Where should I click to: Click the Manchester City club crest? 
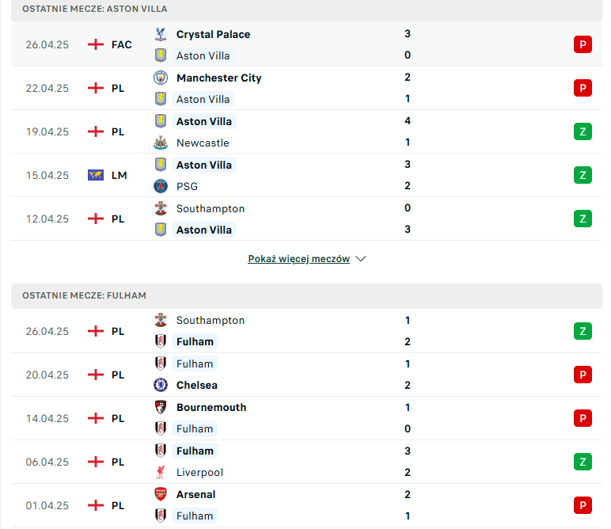coord(161,78)
